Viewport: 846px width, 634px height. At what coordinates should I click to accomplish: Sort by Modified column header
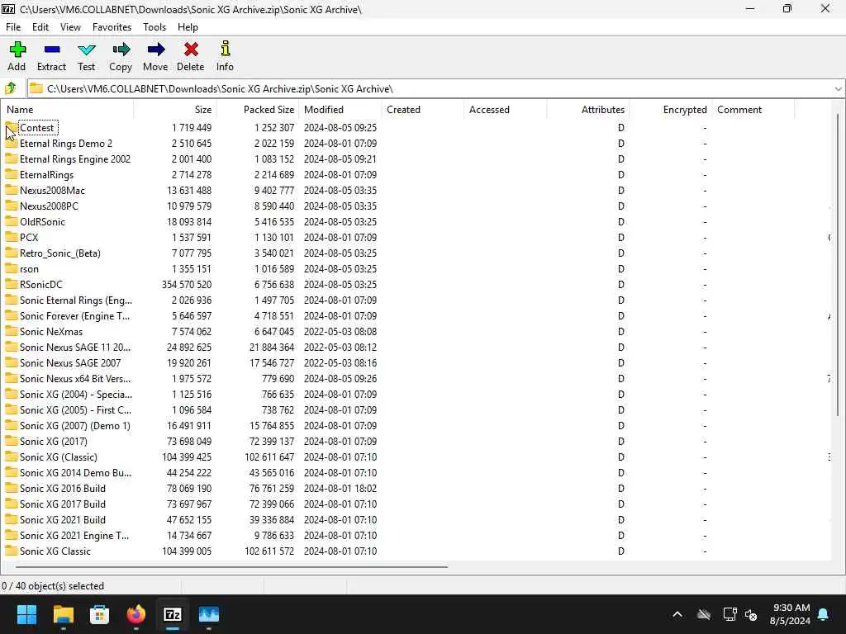pyautogui.click(x=340, y=110)
